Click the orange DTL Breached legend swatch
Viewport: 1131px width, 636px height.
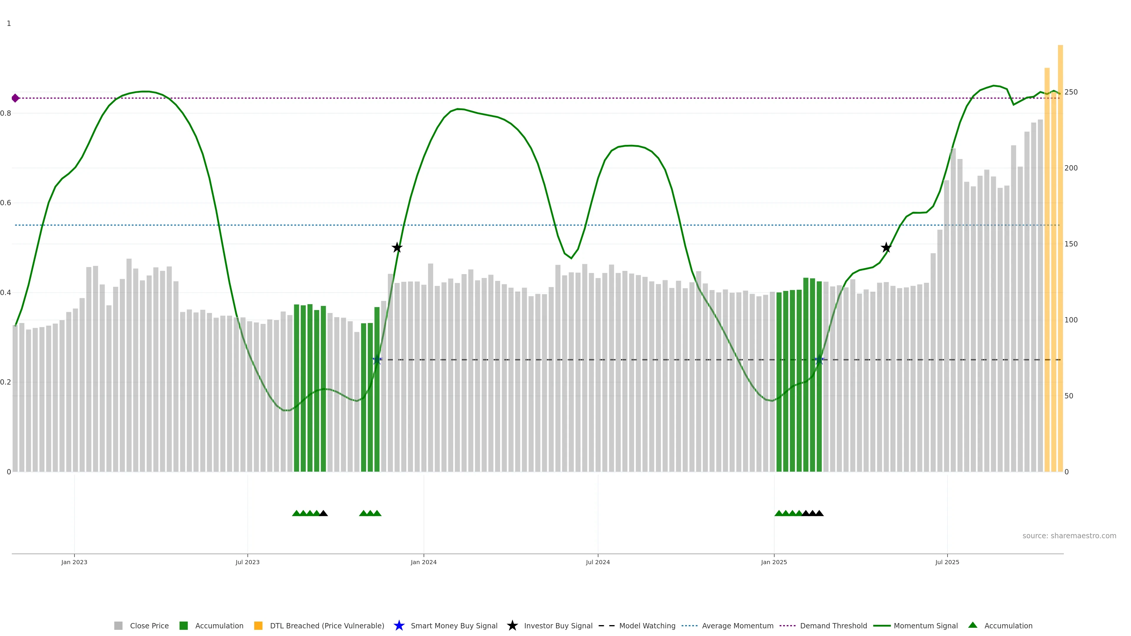point(258,626)
